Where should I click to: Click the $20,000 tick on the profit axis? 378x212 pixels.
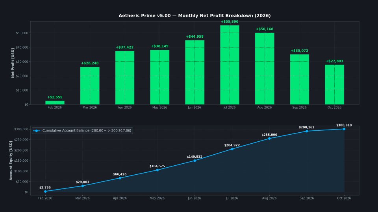22,76
